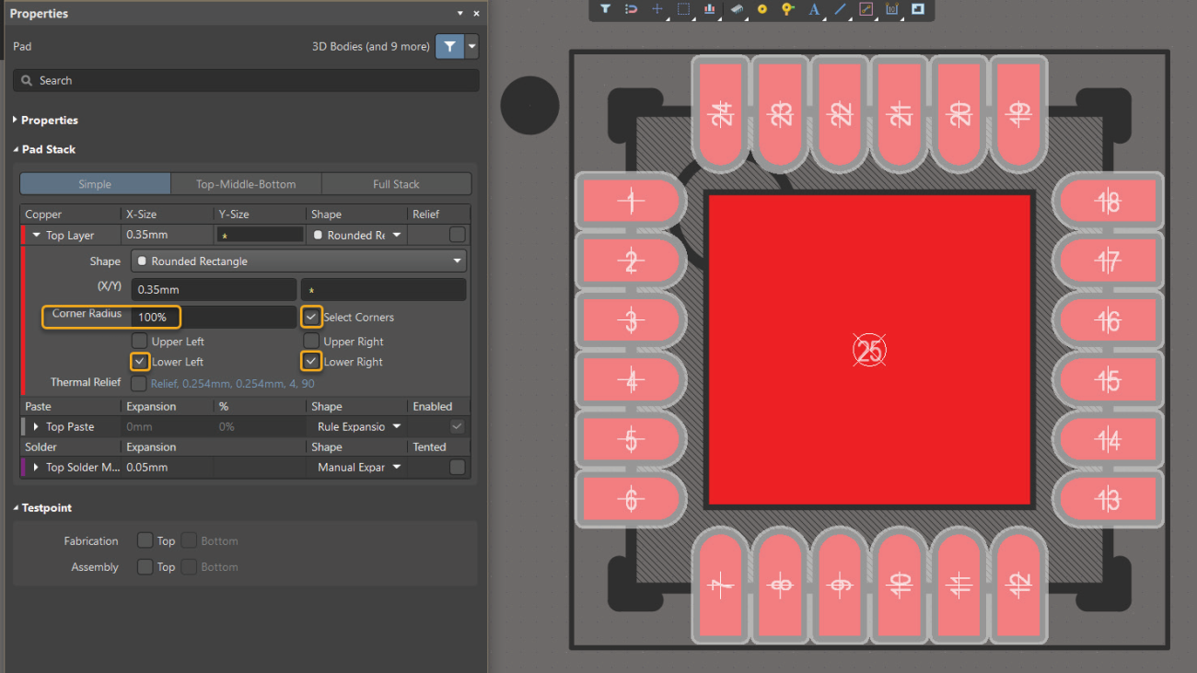Click the search magnifier in Properties panel
The image size is (1197, 673).
26,80
